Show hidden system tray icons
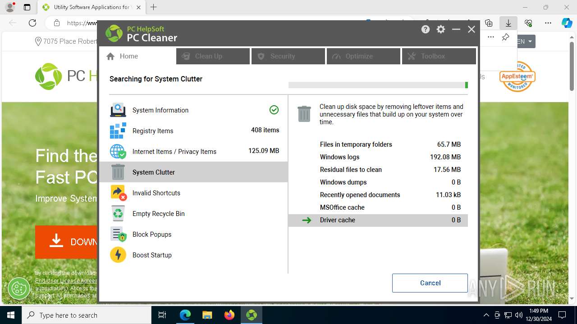 point(486,315)
